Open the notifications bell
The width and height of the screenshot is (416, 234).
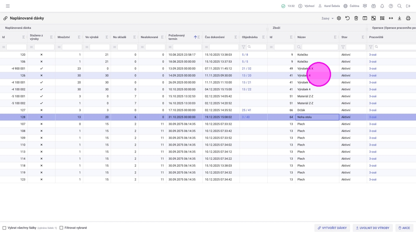pos(382,6)
